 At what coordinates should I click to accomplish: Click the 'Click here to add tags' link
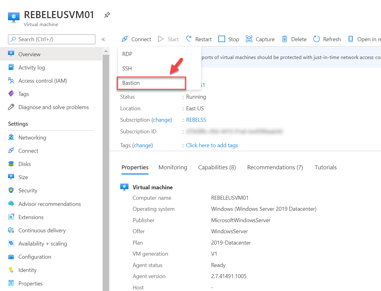212,145
